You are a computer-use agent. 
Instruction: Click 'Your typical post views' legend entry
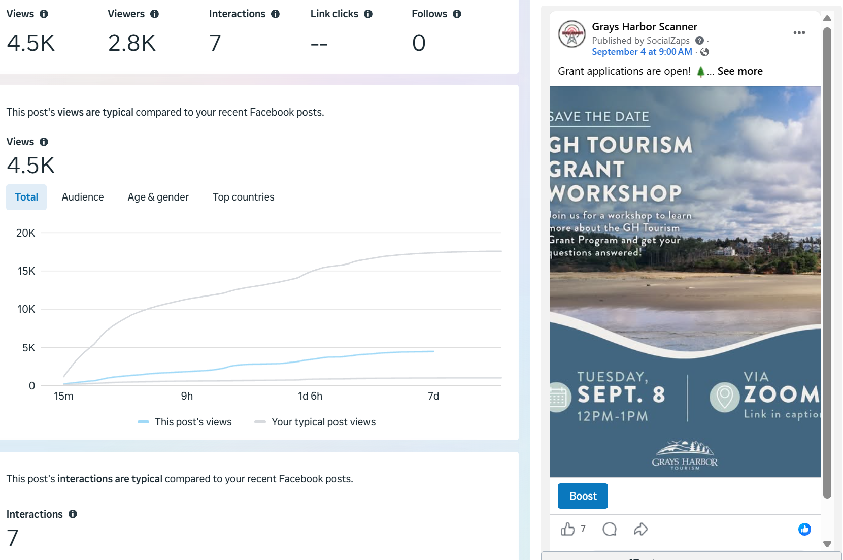(x=315, y=422)
